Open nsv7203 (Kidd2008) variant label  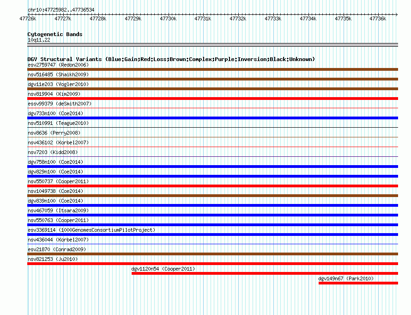click(53, 152)
